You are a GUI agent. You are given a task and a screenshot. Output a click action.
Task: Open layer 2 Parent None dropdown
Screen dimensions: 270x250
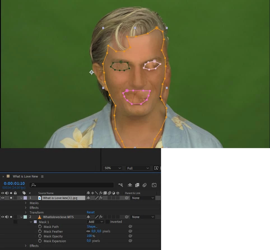point(143,217)
